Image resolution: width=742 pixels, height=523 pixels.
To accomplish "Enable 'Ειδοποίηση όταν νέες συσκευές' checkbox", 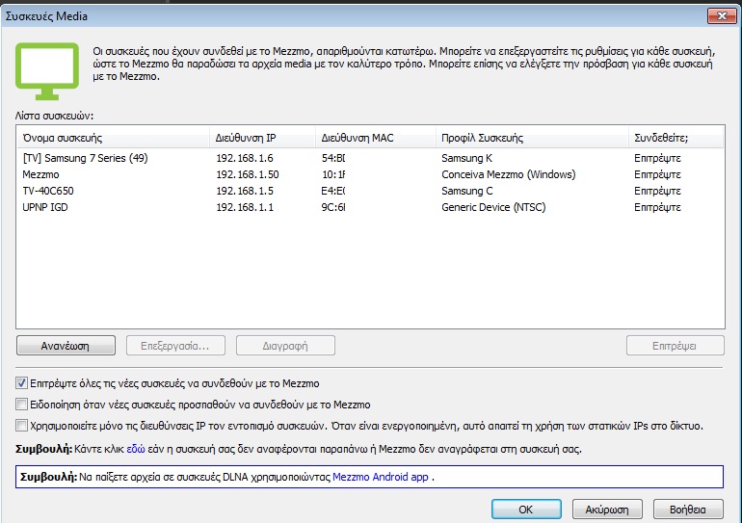I will pos(21,405).
